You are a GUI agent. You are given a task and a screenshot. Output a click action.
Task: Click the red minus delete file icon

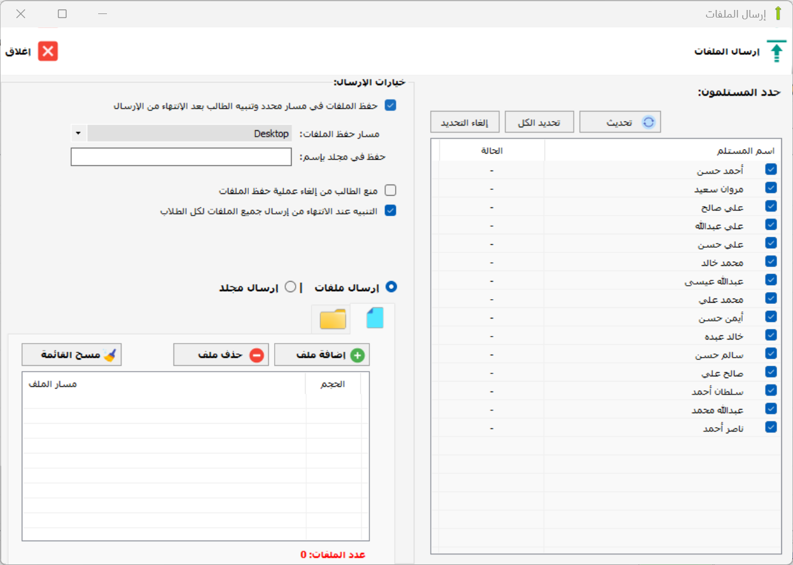pyautogui.click(x=257, y=355)
